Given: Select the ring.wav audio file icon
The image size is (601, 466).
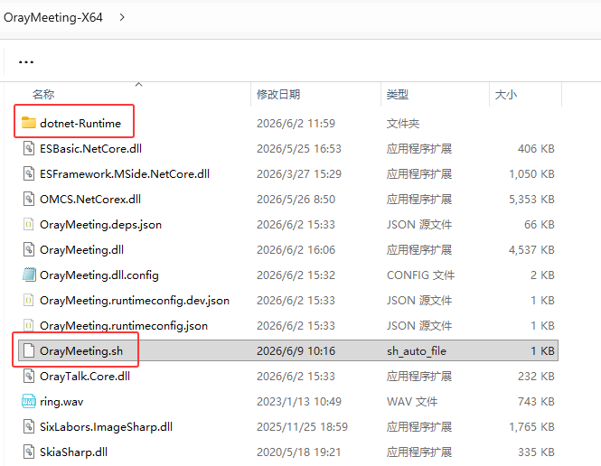Looking at the screenshot, I should pyautogui.click(x=29, y=401).
